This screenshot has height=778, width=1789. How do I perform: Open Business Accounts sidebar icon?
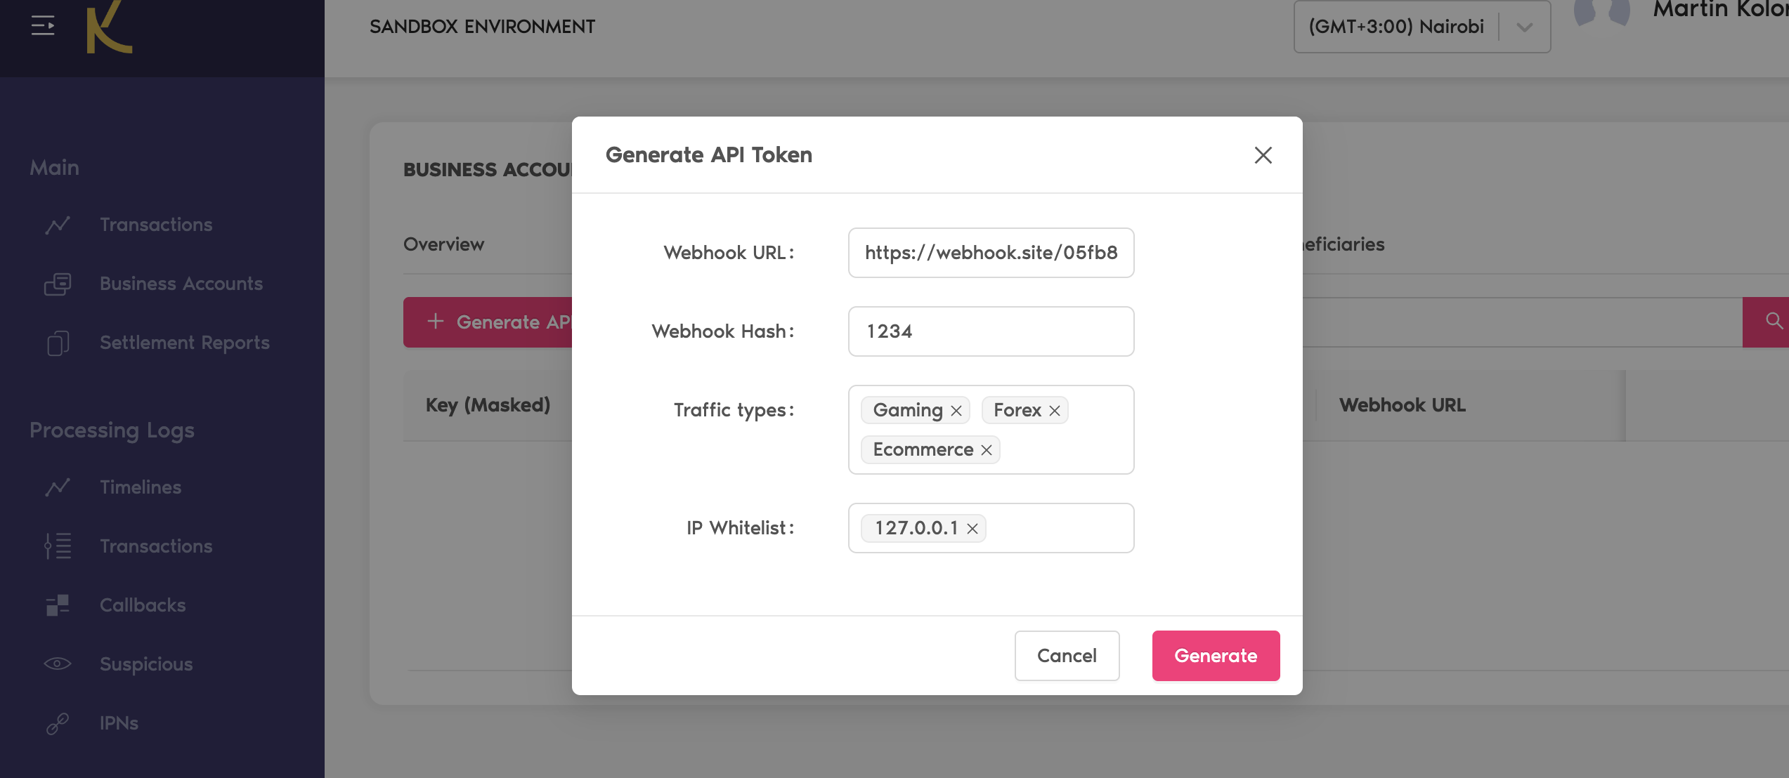[58, 284]
